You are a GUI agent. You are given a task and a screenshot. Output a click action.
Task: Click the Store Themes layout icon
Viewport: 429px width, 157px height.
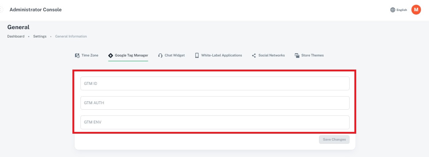coord(297,55)
